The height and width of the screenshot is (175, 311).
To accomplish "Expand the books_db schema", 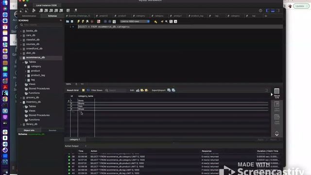I will click(x=21, y=31).
